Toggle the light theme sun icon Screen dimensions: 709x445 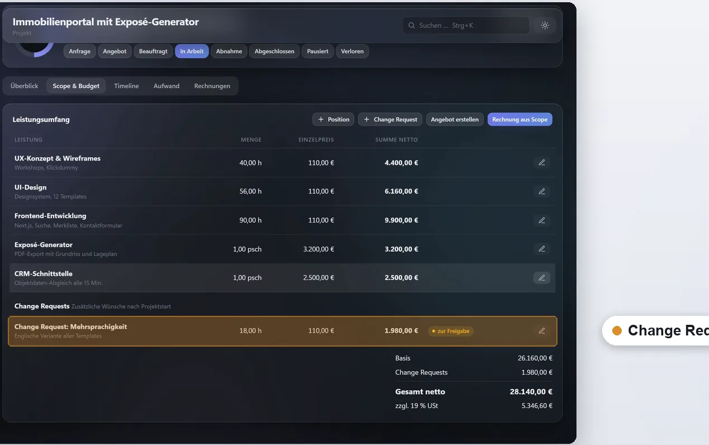(545, 25)
